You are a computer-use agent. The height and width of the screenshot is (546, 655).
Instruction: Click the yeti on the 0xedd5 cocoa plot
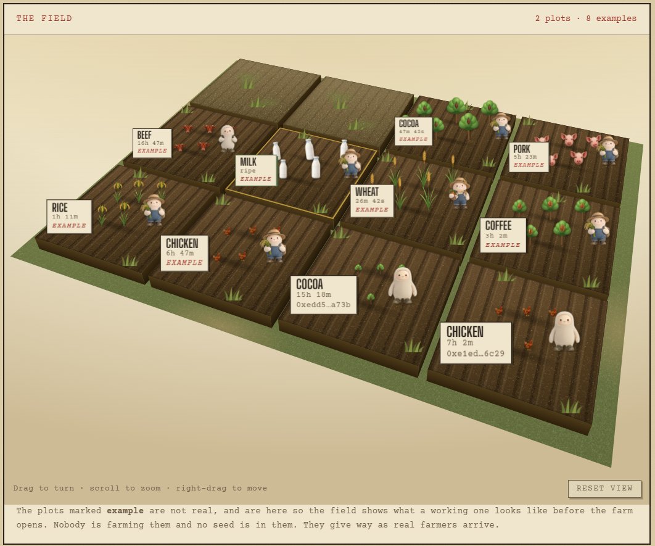click(402, 285)
